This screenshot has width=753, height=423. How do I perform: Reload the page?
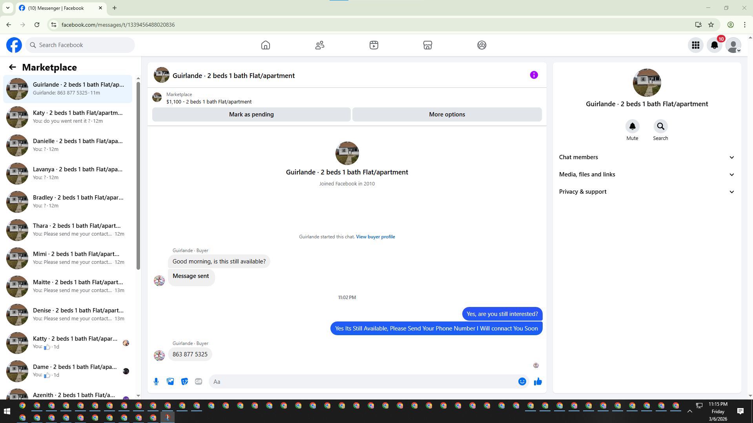coord(37,25)
